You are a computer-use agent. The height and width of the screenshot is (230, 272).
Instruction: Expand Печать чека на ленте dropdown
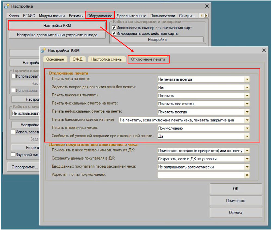247,79
